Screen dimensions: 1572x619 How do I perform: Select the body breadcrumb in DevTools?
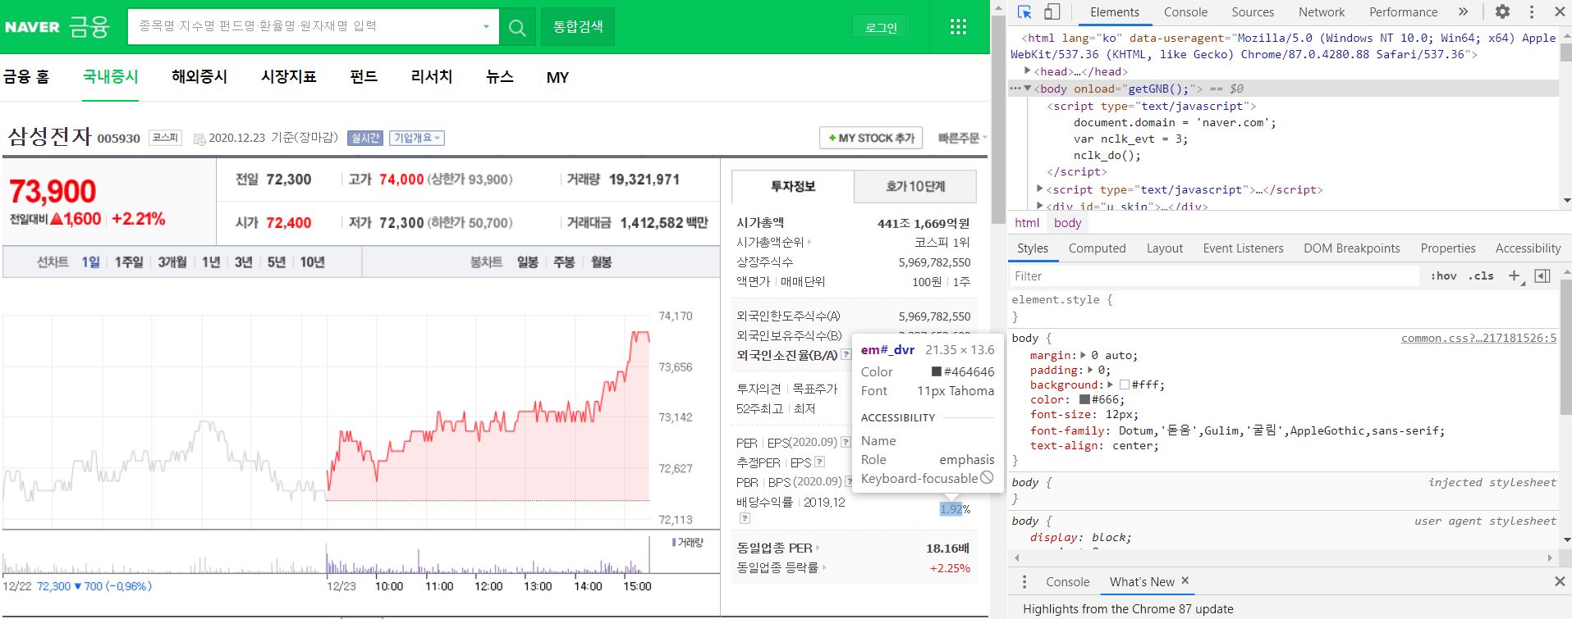point(1067,223)
